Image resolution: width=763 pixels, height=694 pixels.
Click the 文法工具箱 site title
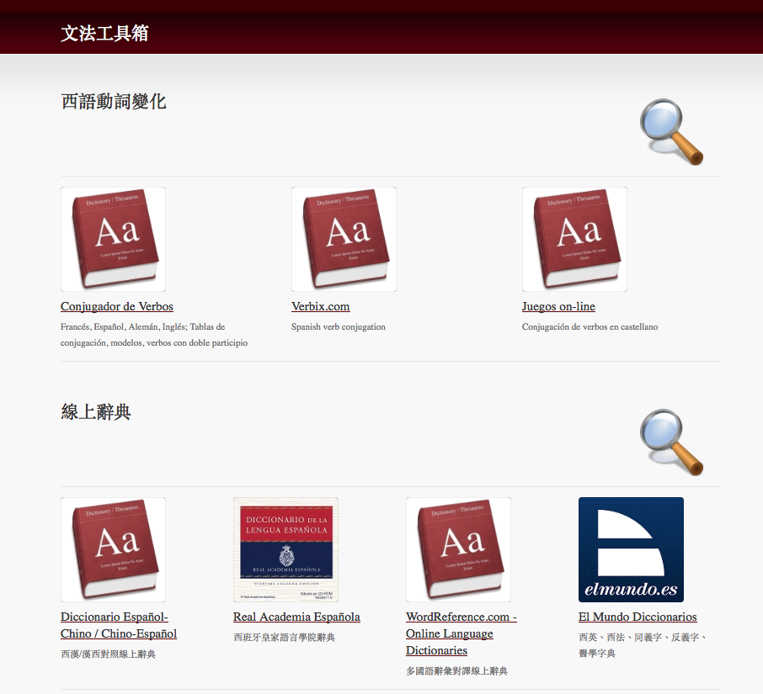pos(104,34)
